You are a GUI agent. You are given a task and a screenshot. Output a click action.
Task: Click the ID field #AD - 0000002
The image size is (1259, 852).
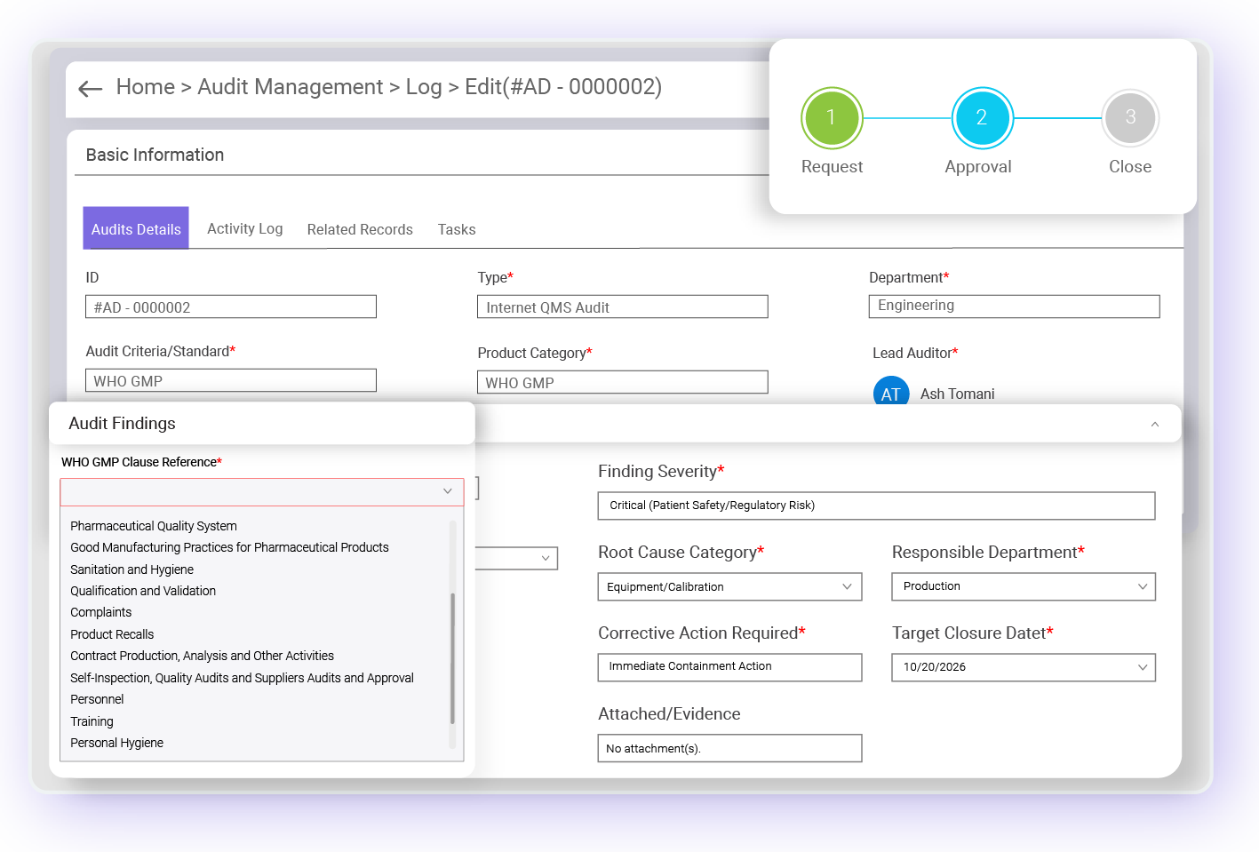pos(231,307)
